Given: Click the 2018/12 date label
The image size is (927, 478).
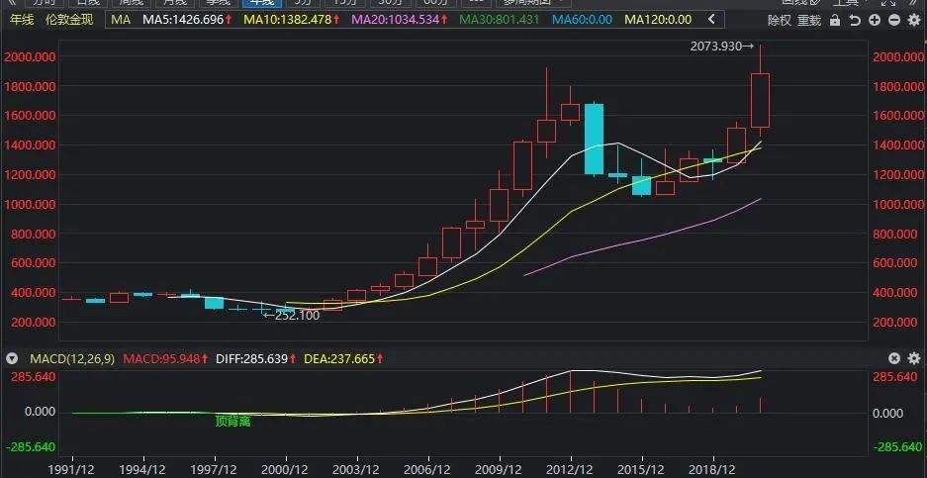Looking at the screenshot, I should (713, 470).
